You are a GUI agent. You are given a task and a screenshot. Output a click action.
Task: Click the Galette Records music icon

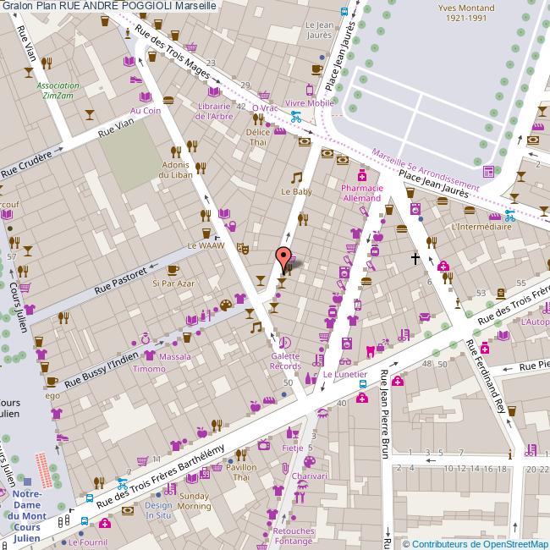click(285, 342)
